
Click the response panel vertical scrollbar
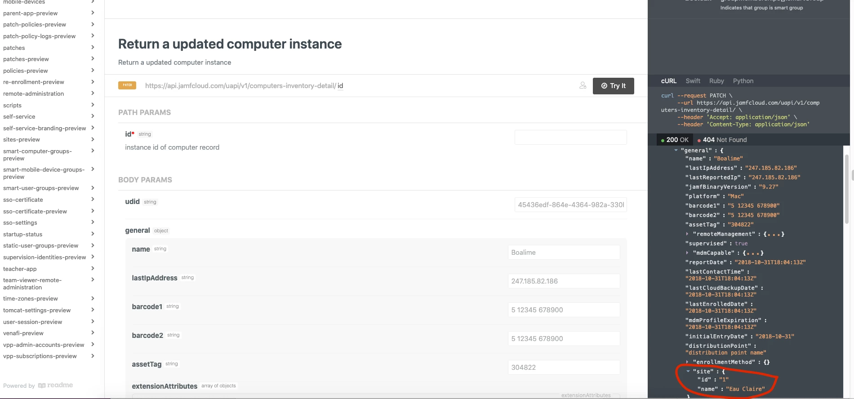847,189
